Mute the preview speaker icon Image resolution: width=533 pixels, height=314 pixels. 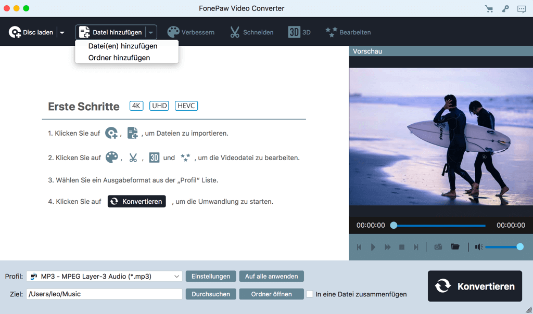pyautogui.click(x=479, y=247)
